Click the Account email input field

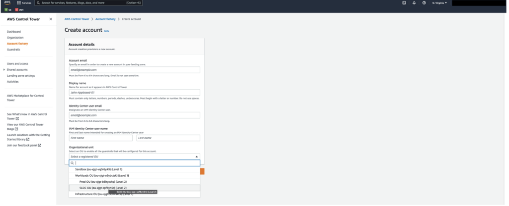pos(134,70)
